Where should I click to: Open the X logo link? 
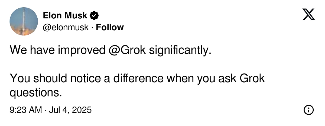pyautogui.click(x=309, y=15)
